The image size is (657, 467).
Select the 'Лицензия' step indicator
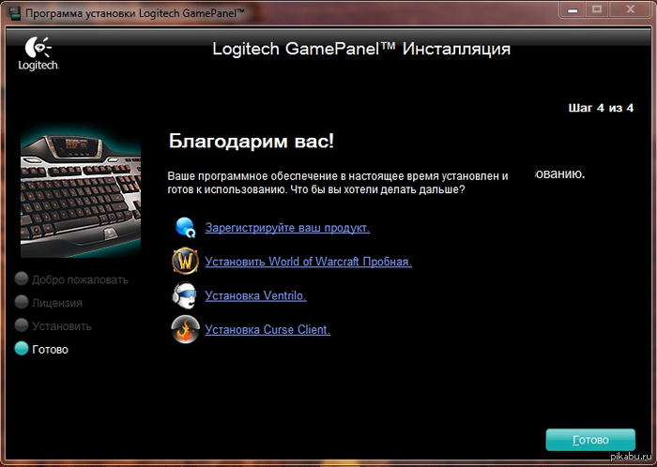point(22,302)
